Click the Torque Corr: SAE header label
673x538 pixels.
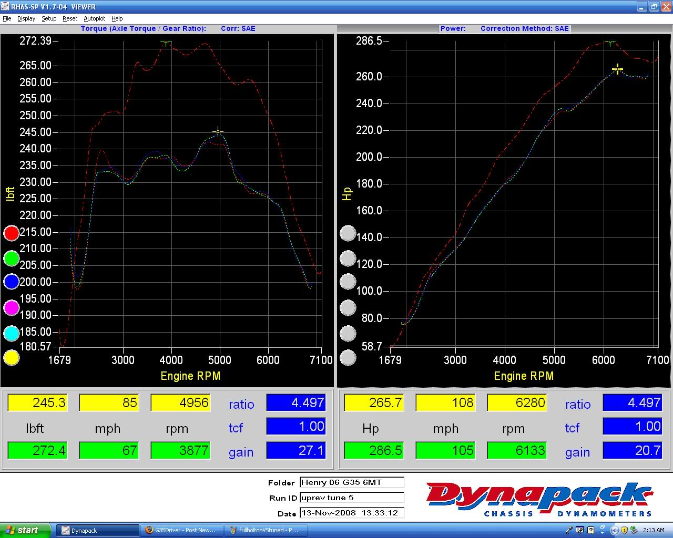click(x=238, y=28)
